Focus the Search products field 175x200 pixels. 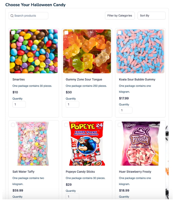pyautogui.click(x=28, y=16)
